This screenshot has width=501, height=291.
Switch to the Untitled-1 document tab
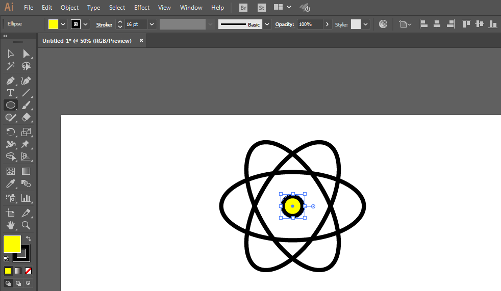coord(87,41)
